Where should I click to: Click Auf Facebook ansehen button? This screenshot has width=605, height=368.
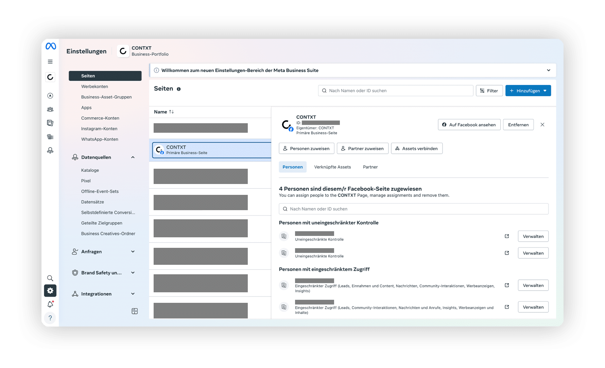[469, 125]
